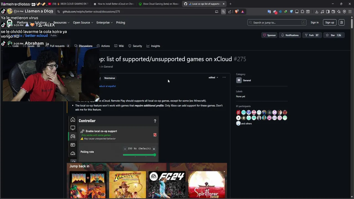
Task: Click the General category chat bubble icon
Action: point(239,80)
